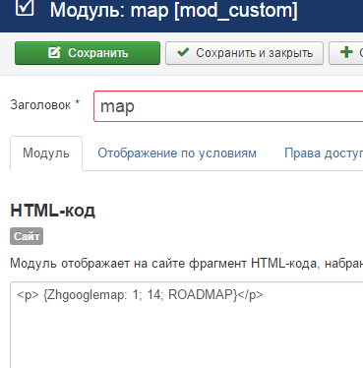Click the Заголовок input field containing map

click(x=228, y=106)
